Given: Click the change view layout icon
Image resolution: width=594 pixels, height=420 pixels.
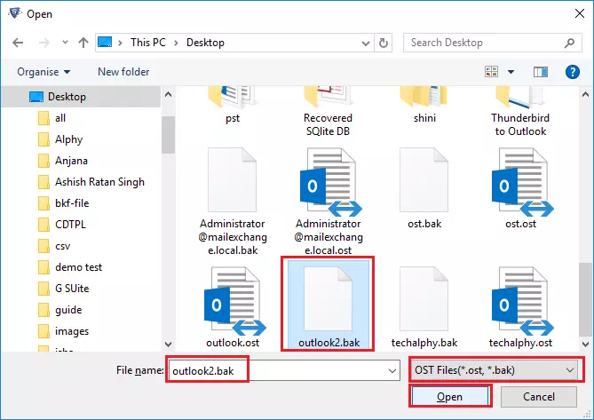Looking at the screenshot, I should pos(491,72).
